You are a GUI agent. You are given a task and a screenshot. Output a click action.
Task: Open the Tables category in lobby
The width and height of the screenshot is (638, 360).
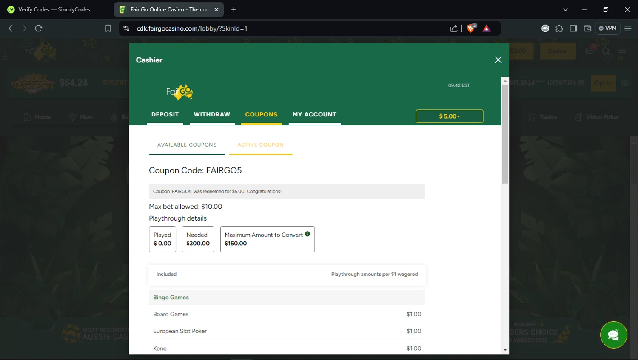pos(542,117)
